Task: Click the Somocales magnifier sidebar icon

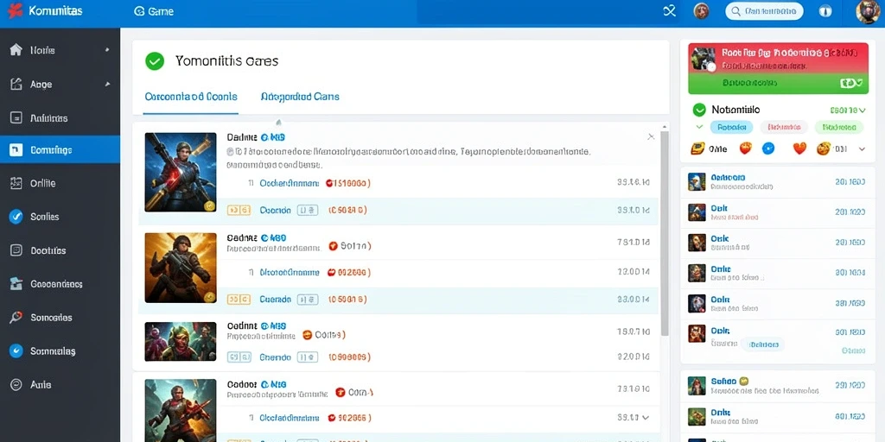Action: [16, 317]
